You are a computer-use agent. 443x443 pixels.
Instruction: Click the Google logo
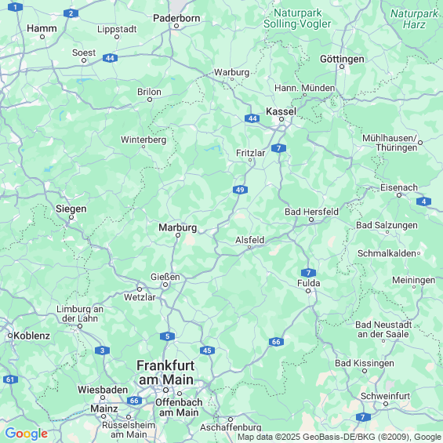[27, 434]
